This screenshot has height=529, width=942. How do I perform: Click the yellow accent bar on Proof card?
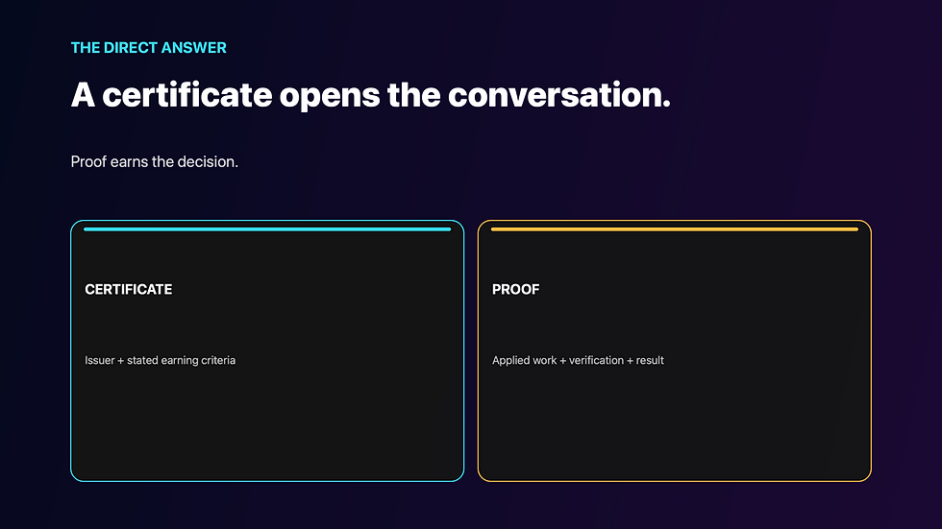click(x=674, y=229)
